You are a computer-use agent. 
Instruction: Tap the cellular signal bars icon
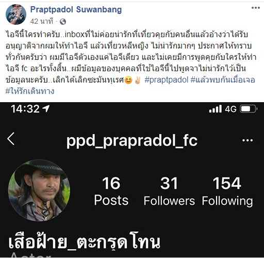click(215, 109)
